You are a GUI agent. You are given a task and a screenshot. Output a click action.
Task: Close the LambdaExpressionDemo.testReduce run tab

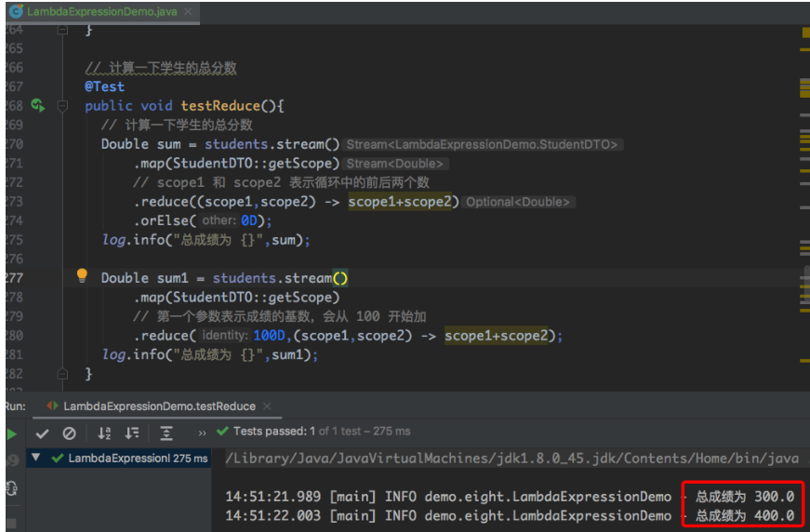point(267,406)
